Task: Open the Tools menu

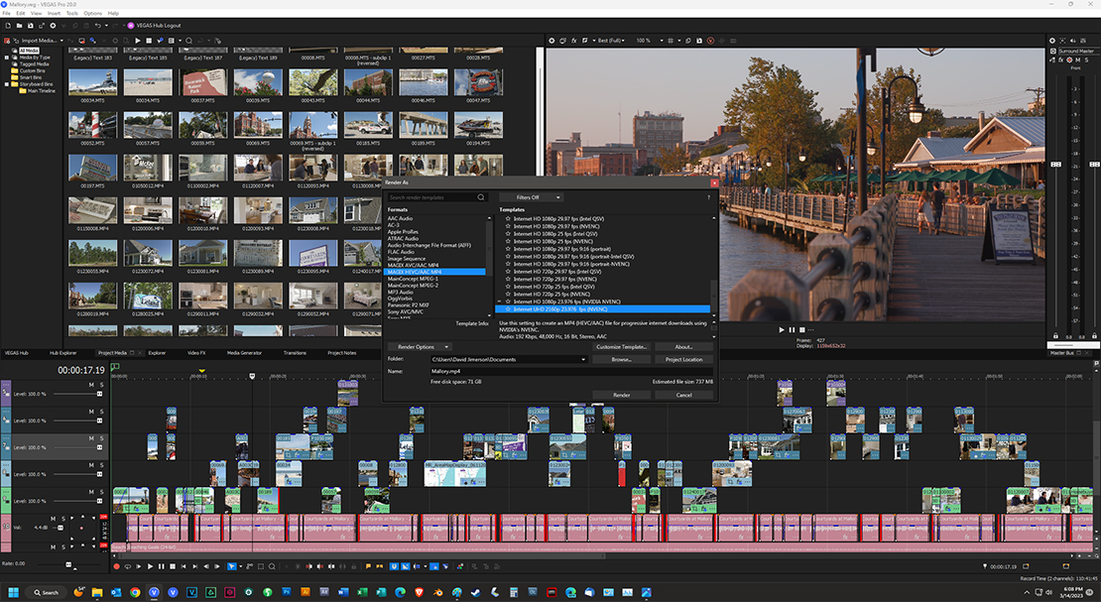Action: click(x=72, y=13)
